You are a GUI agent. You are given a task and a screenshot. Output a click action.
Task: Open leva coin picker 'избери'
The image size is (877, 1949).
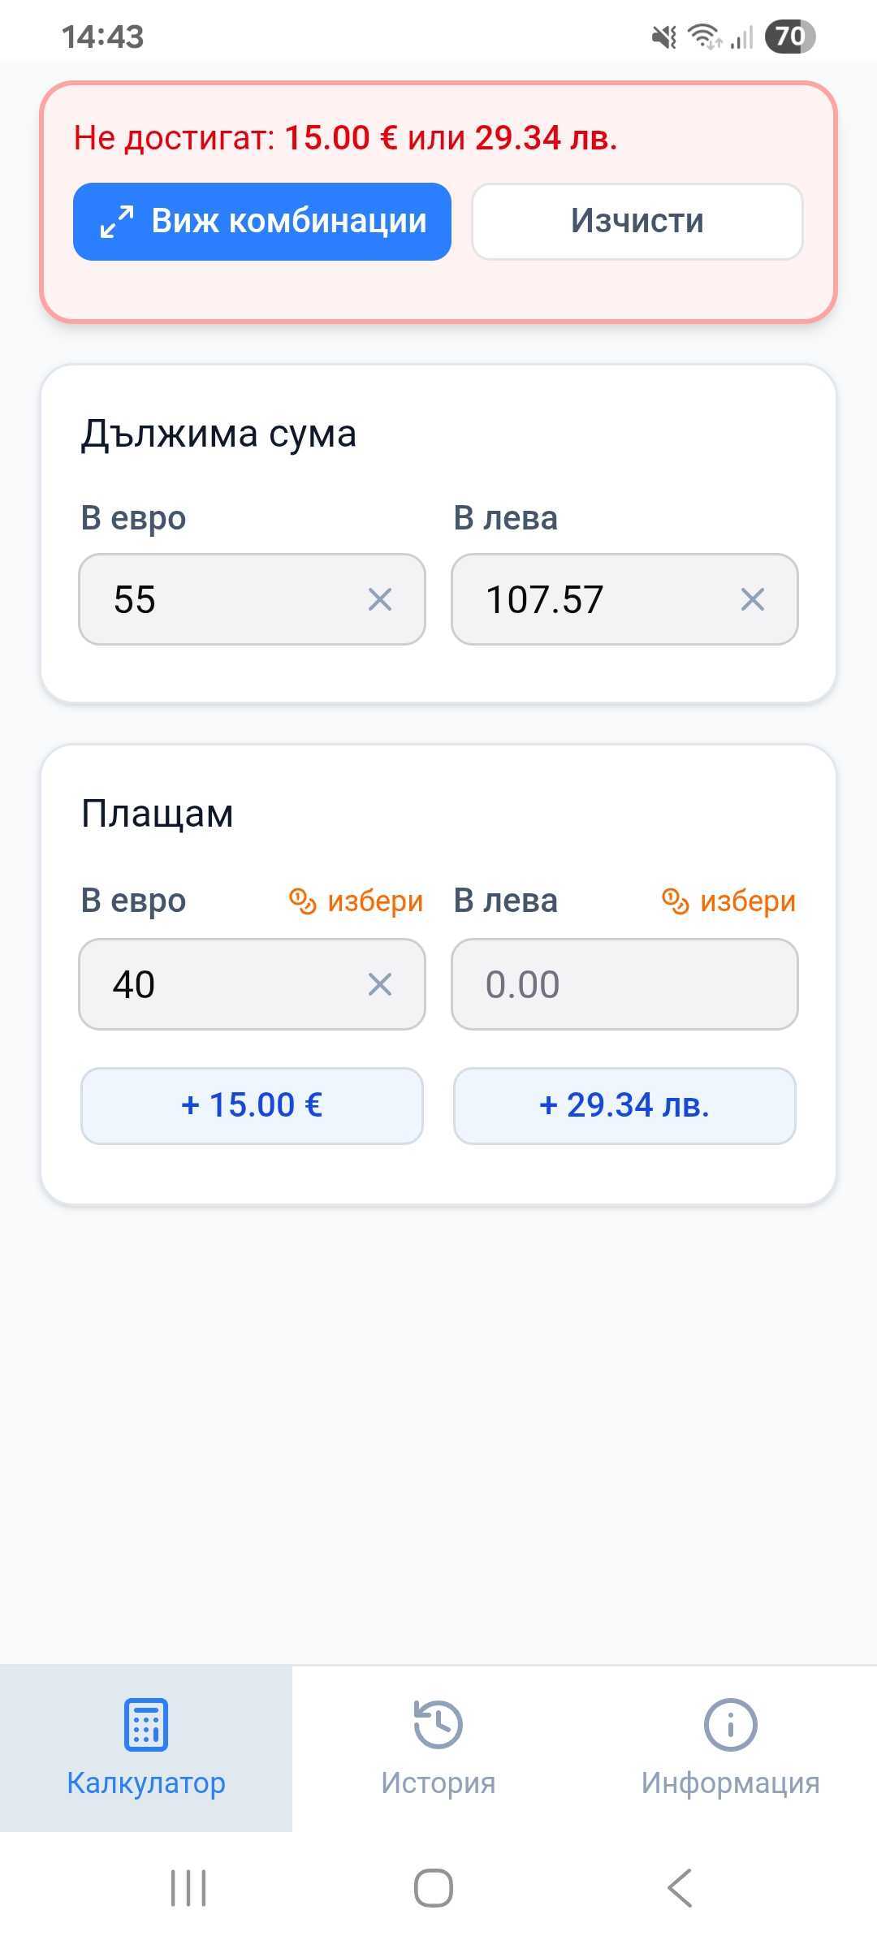click(729, 901)
